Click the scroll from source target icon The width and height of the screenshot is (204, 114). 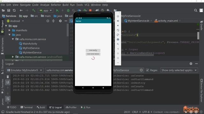[x=48, y=21]
